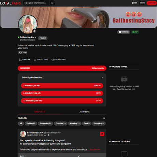Open the profile picture avatar
Image resolution: width=157 pixels, height=157 pixels.
[x=28, y=24]
